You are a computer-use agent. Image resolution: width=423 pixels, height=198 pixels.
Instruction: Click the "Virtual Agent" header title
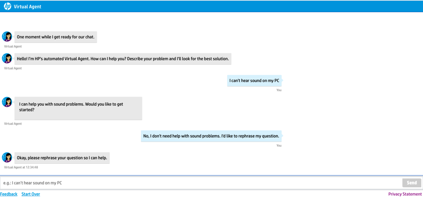click(x=27, y=7)
